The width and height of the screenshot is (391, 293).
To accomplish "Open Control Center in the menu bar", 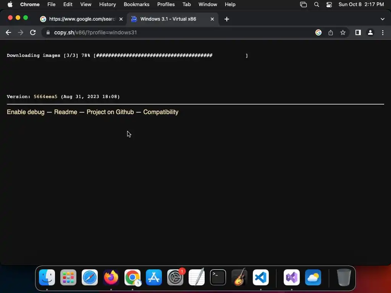I will coord(329,5).
